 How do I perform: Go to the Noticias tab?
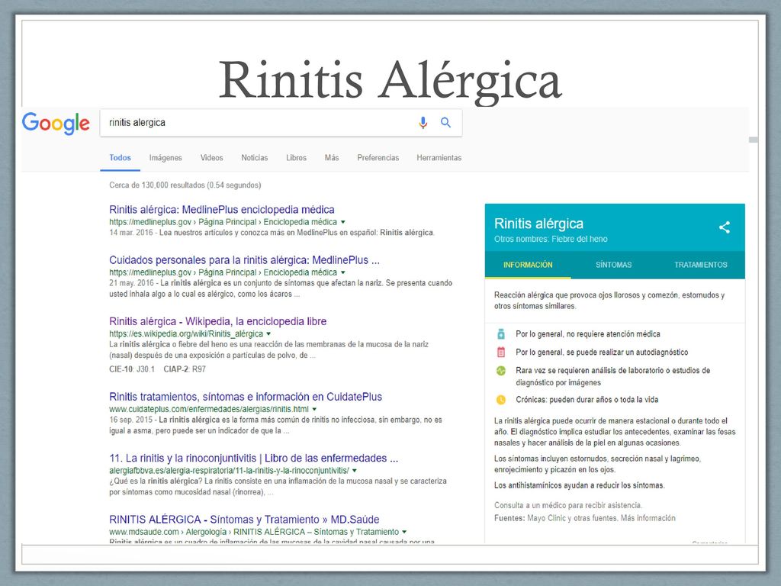[255, 158]
